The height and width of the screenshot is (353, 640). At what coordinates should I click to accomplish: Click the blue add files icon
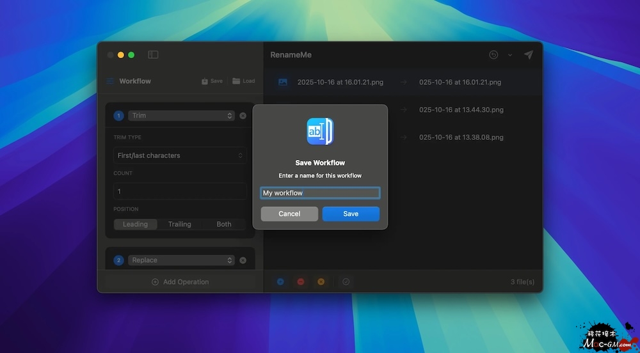280,281
